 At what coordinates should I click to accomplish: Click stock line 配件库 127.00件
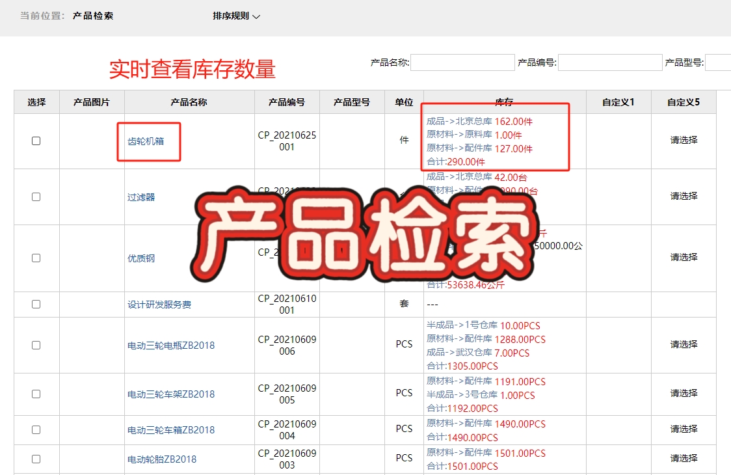(x=480, y=148)
